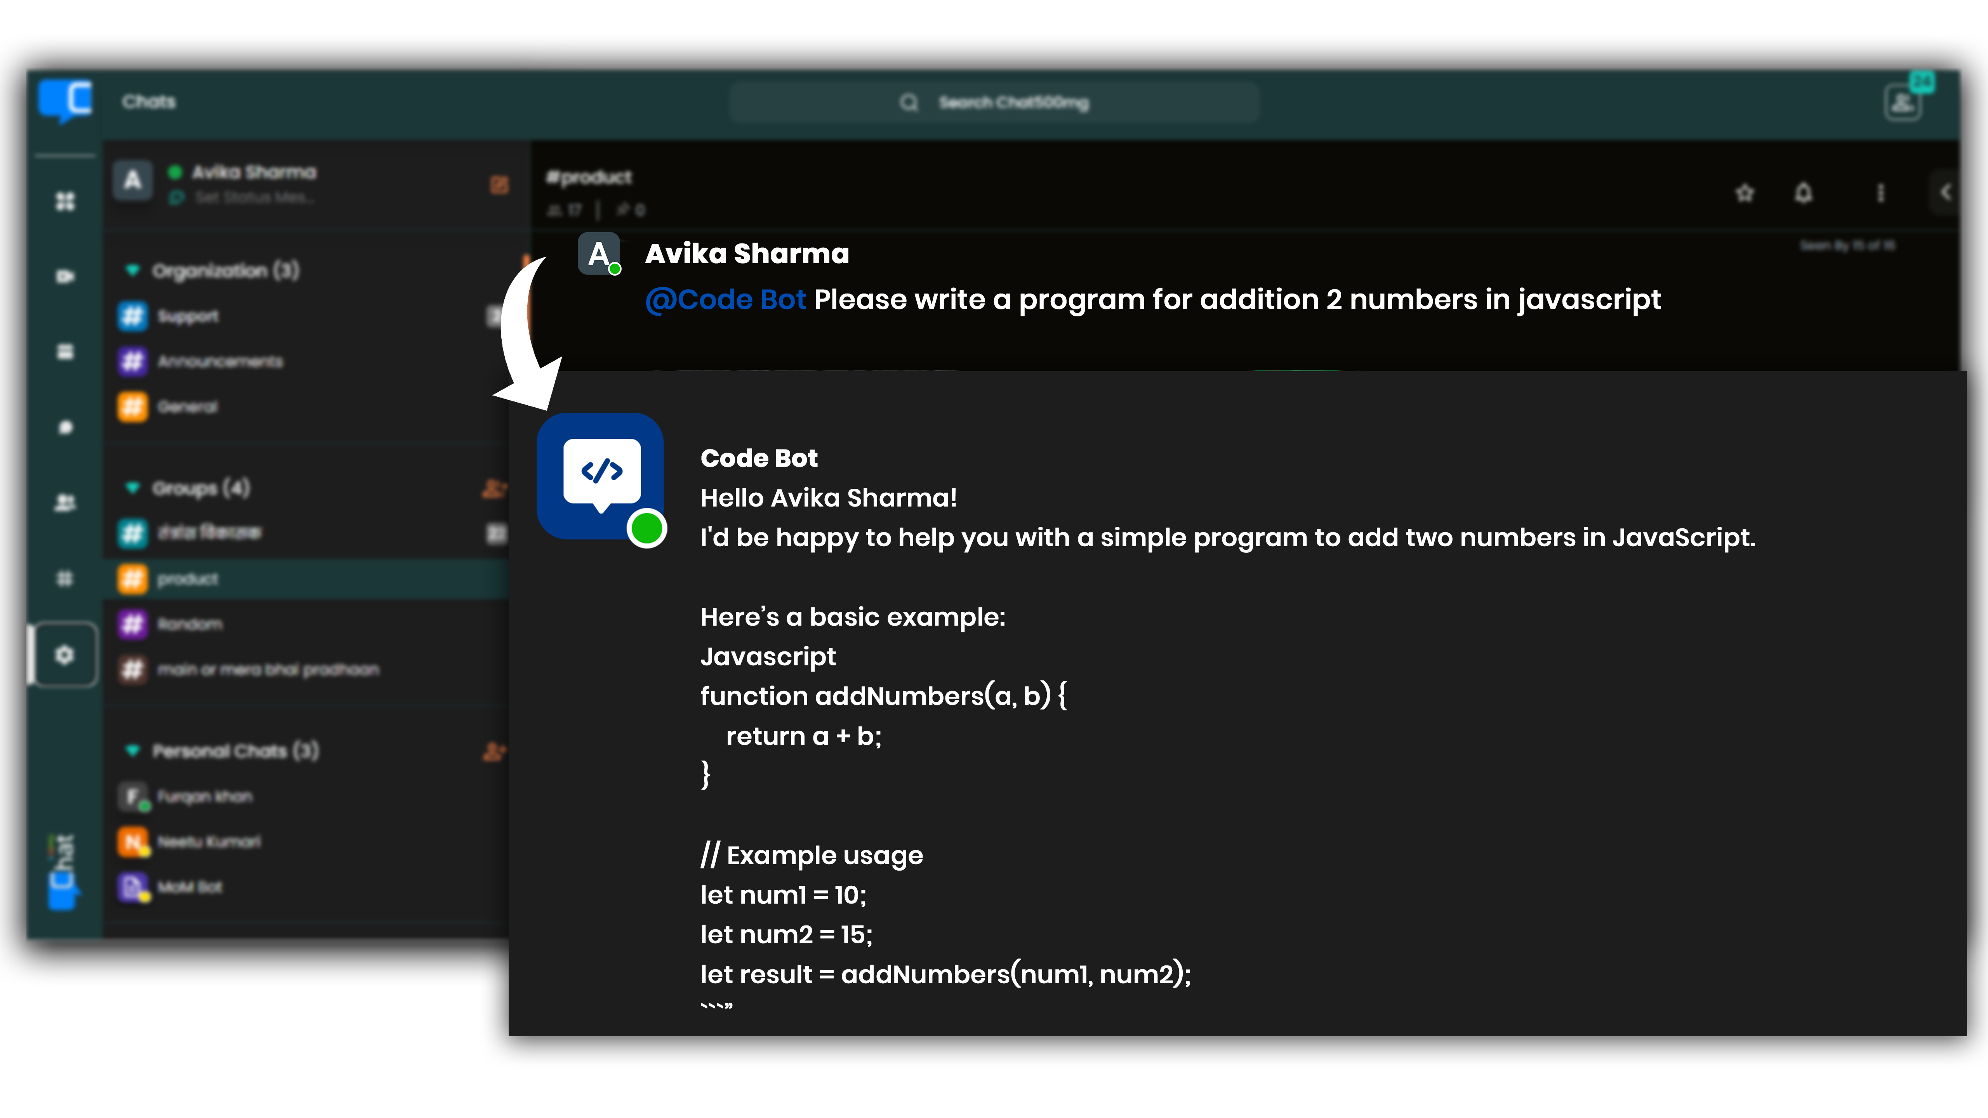
Task: Click the "Here's a basic example:" text
Action: point(853,617)
